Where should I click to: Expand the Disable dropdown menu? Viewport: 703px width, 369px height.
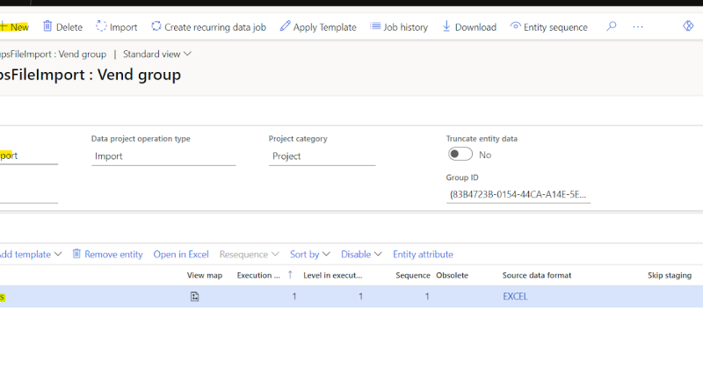(361, 254)
